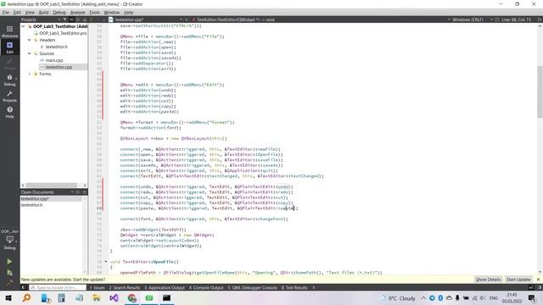Image resolution: width=543 pixels, height=305 pixels.
Task: Open Chrome from the taskbar
Action: tap(132, 297)
